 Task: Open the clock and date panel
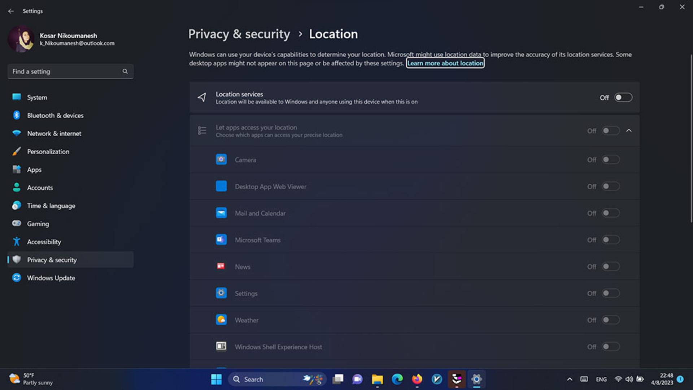point(662,379)
